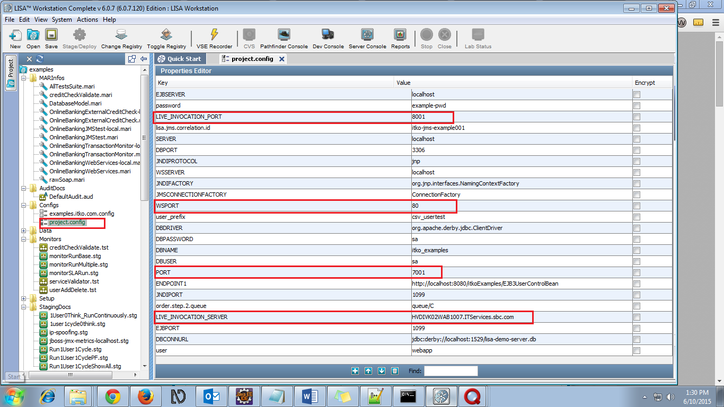The image size is (724, 407).
Task: Select the Change Registry icon
Action: 121,35
